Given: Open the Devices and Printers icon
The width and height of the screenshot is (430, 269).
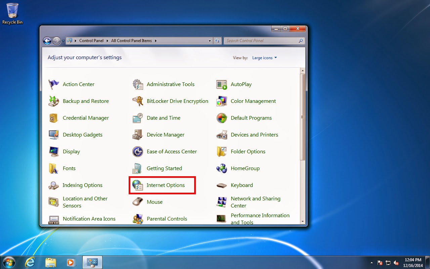Looking at the screenshot, I should pyautogui.click(x=222, y=135).
